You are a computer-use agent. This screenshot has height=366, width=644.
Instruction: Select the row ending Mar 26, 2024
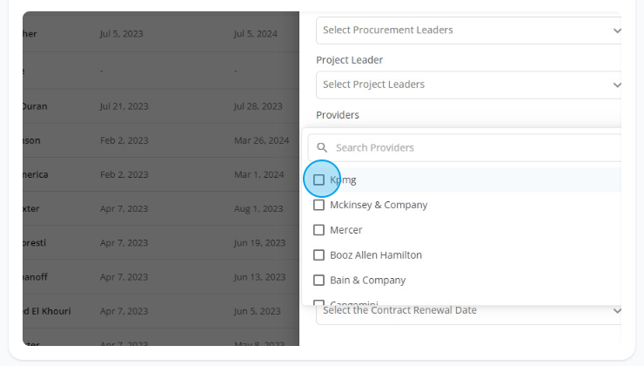pyautogui.click(x=161, y=140)
